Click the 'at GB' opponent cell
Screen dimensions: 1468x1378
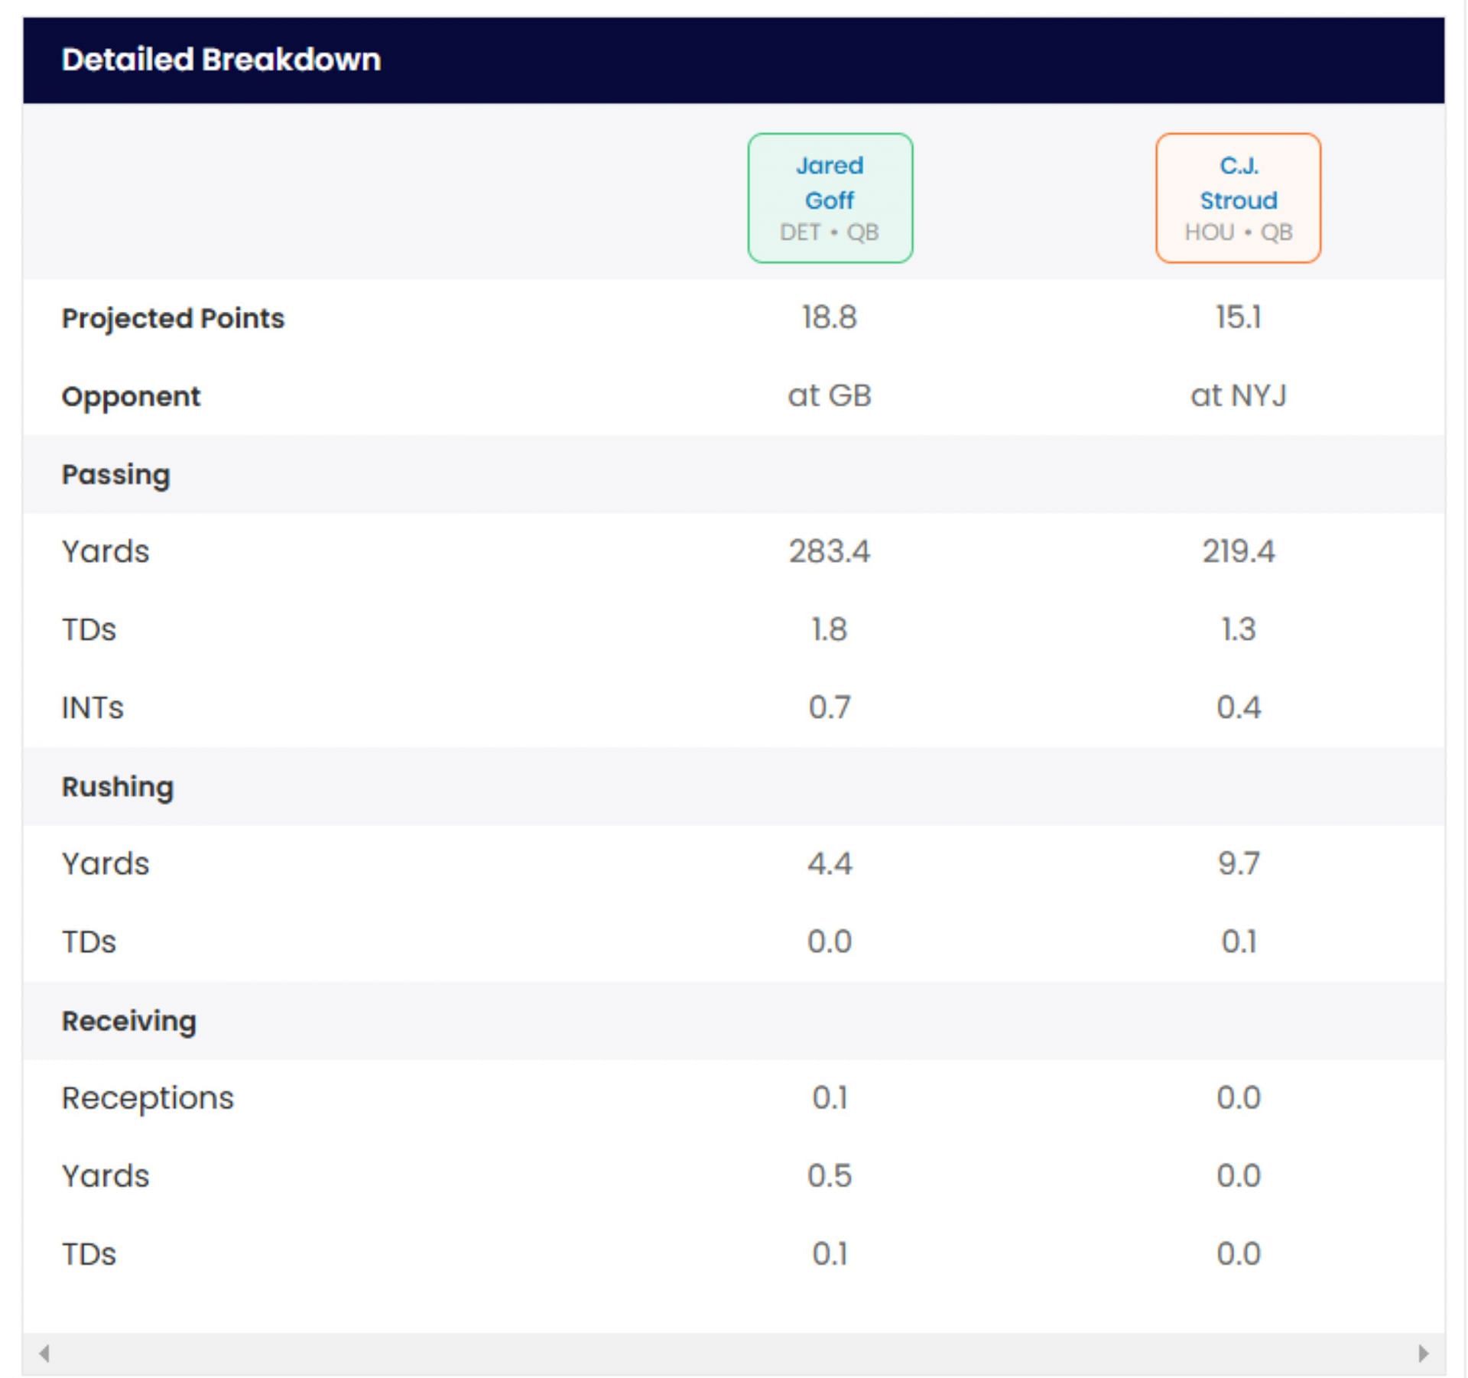pyautogui.click(x=830, y=395)
